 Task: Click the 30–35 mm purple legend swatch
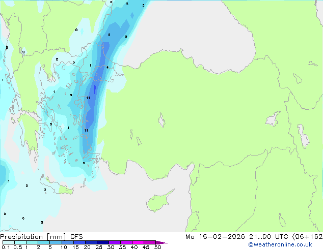(x=115, y=242)
